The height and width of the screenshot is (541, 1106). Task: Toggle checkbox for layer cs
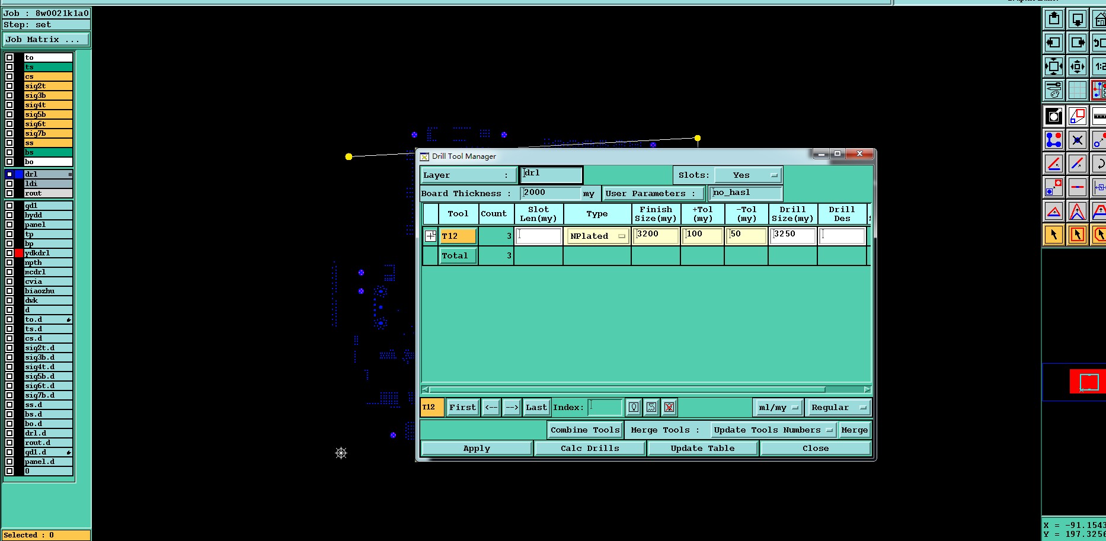(x=9, y=76)
